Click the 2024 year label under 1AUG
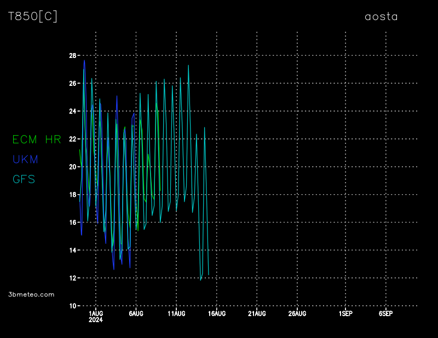Image resolution: width=438 pixels, height=338 pixels. 95,320
